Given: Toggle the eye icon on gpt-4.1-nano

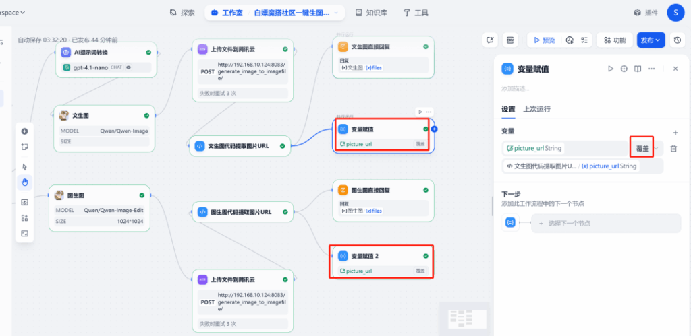Looking at the screenshot, I should [x=128, y=67].
